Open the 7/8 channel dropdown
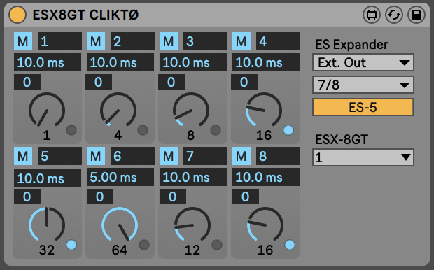 (x=363, y=85)
